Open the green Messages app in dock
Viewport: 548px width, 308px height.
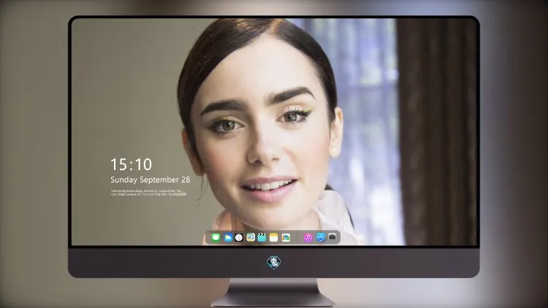point(216,237)
